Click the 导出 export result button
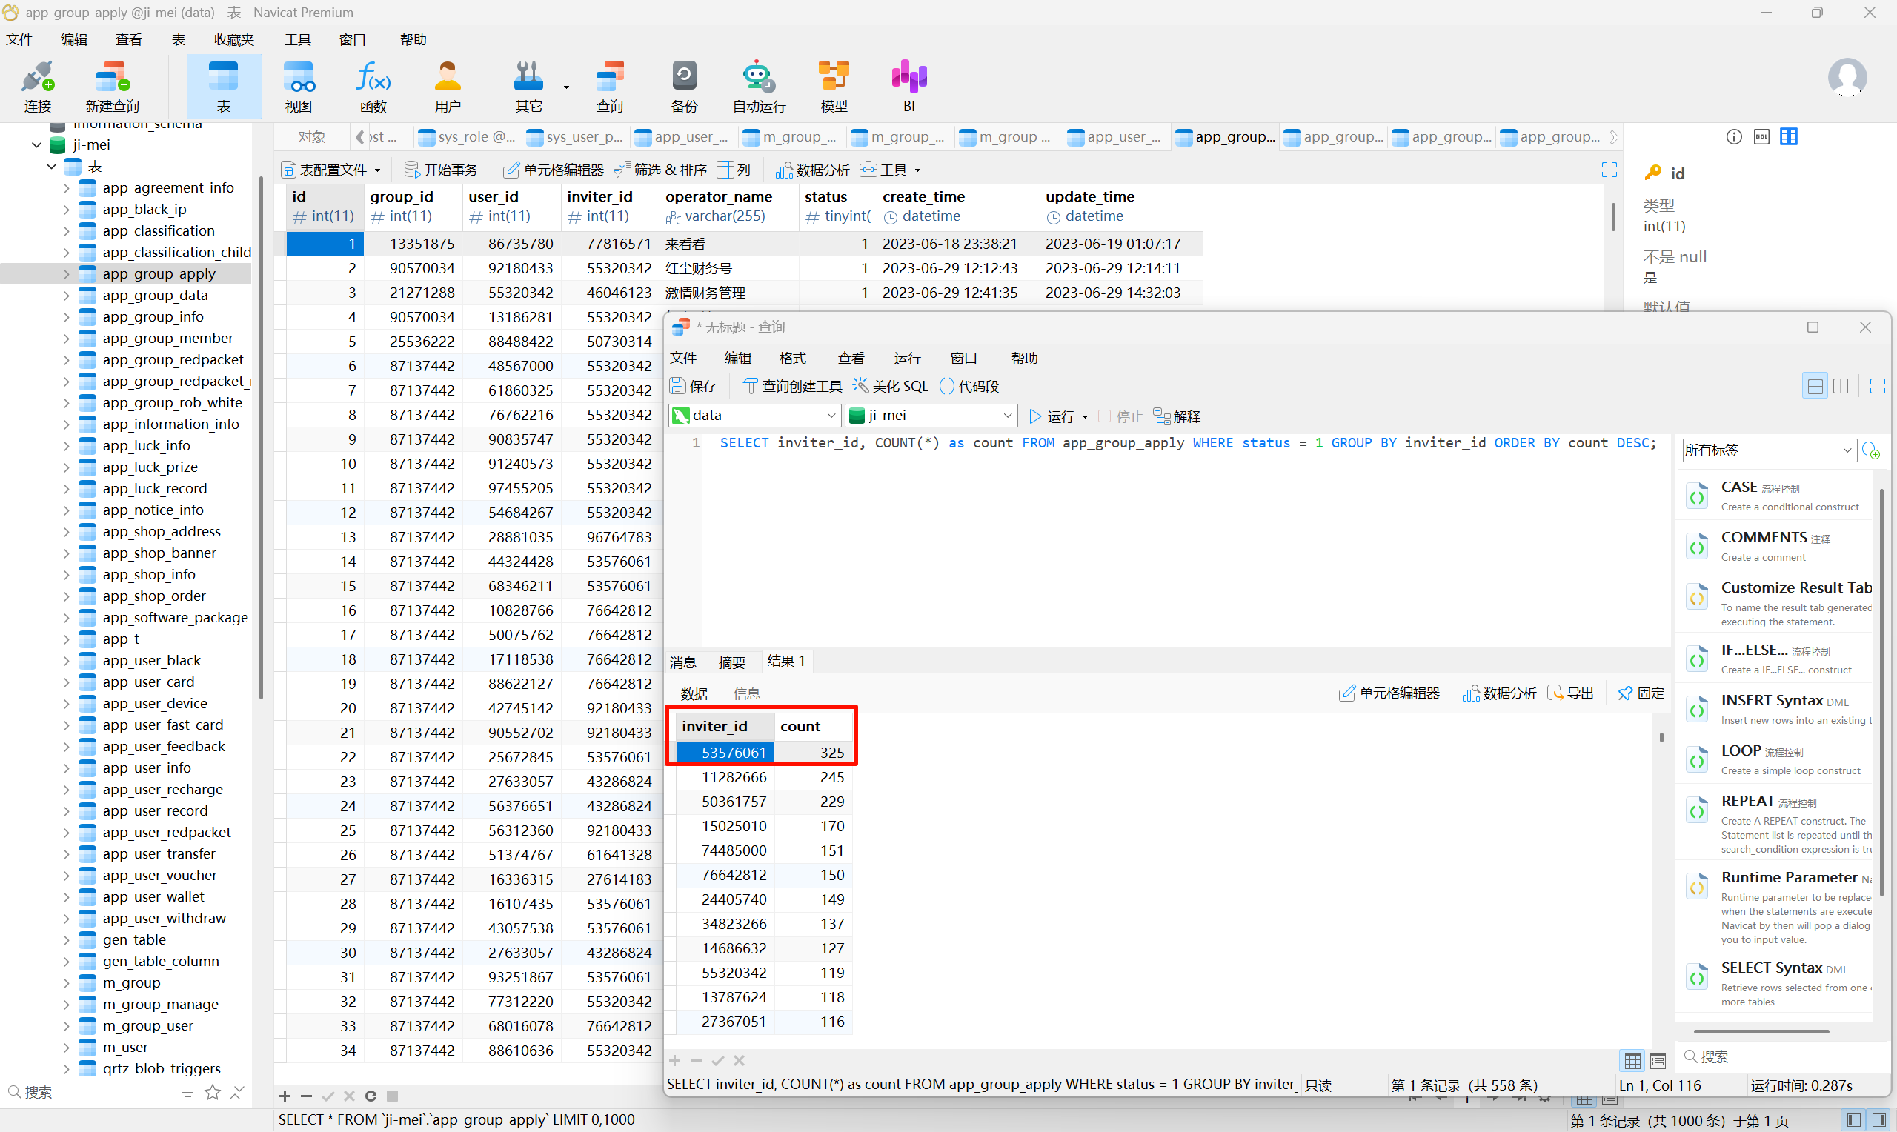 (1569, 693)
